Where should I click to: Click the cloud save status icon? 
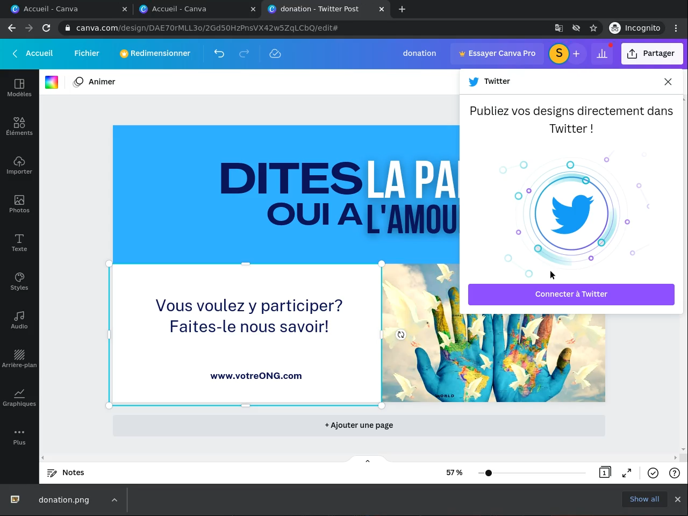(x=275, y=53)
